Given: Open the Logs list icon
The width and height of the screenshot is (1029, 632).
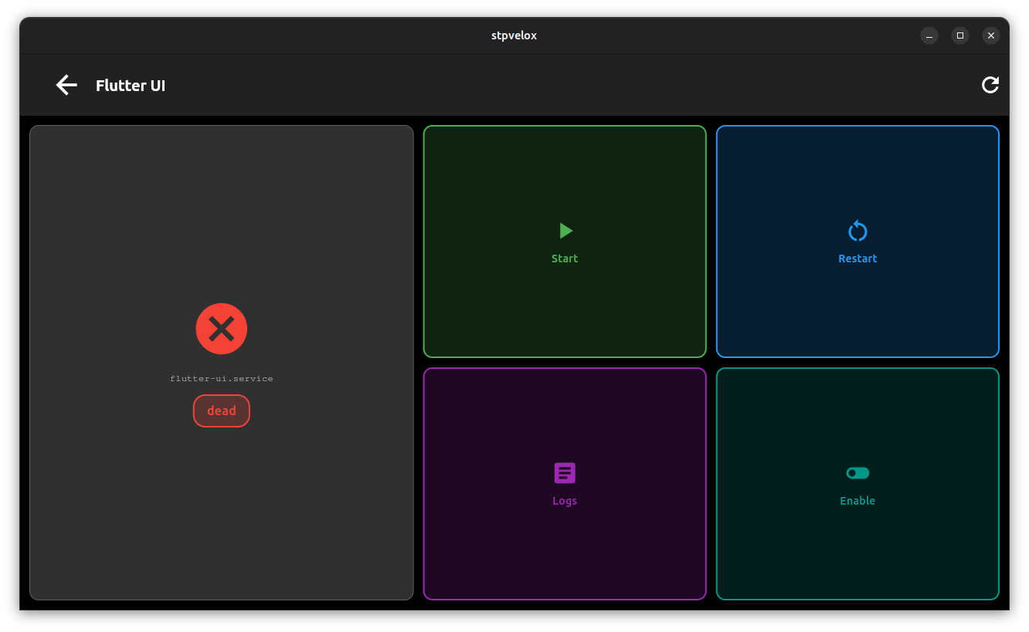Looking at the screenshot, I should pyautogui.click(x=565, y=472).
